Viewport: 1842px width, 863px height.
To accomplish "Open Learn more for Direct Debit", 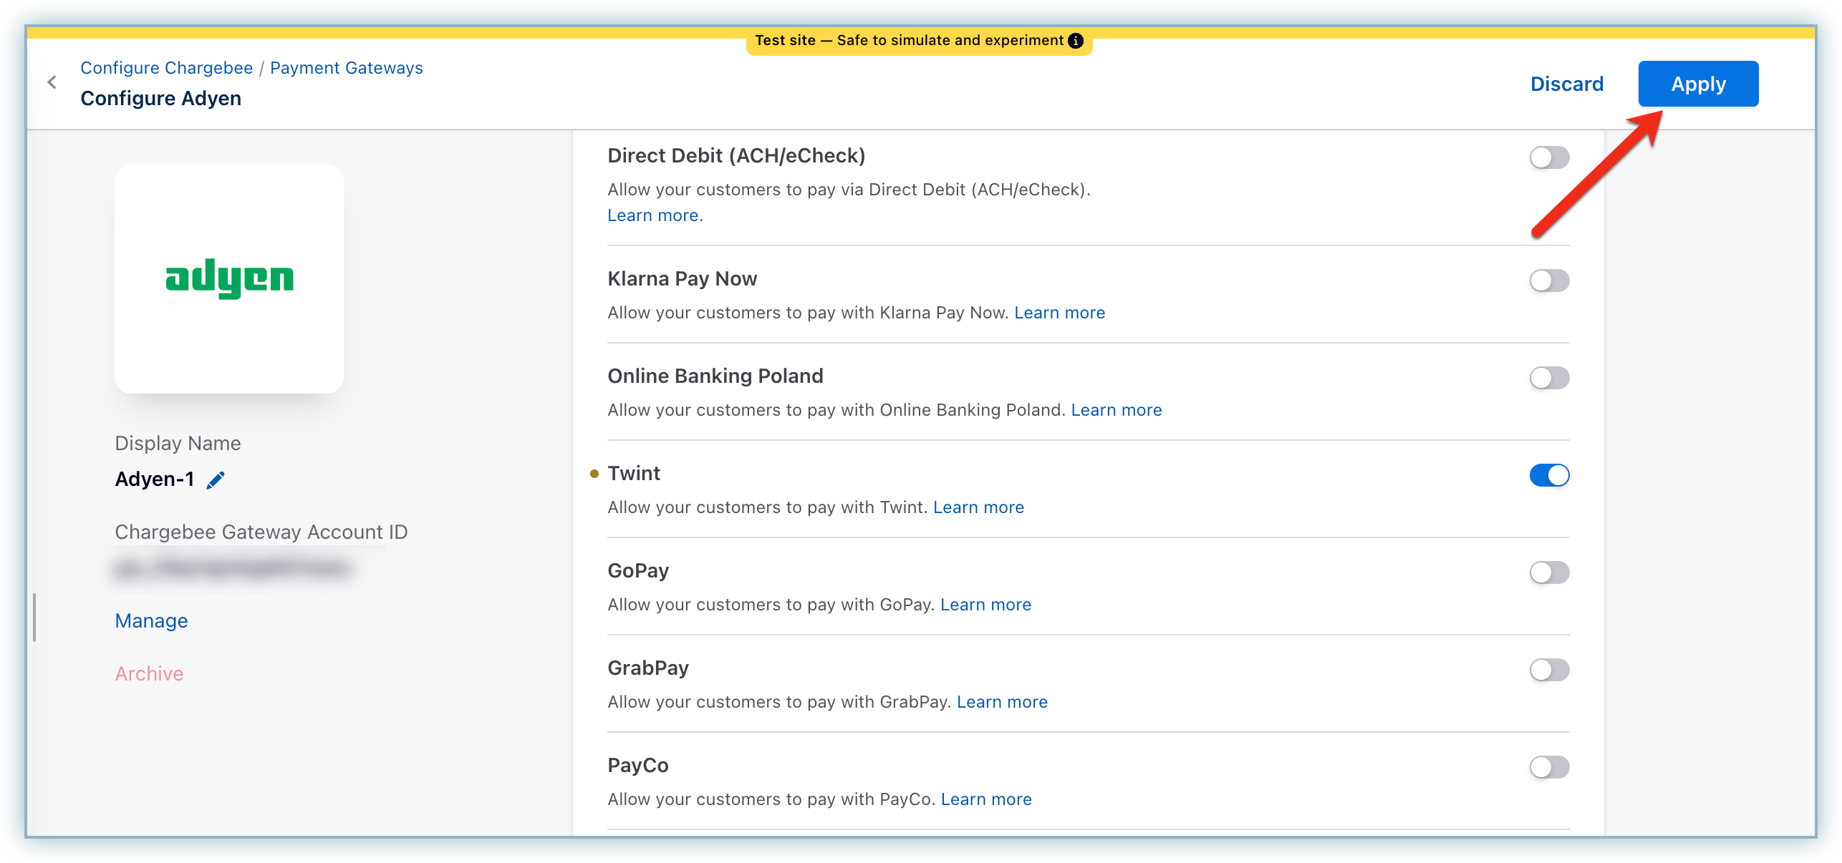I will coord(655,215).
